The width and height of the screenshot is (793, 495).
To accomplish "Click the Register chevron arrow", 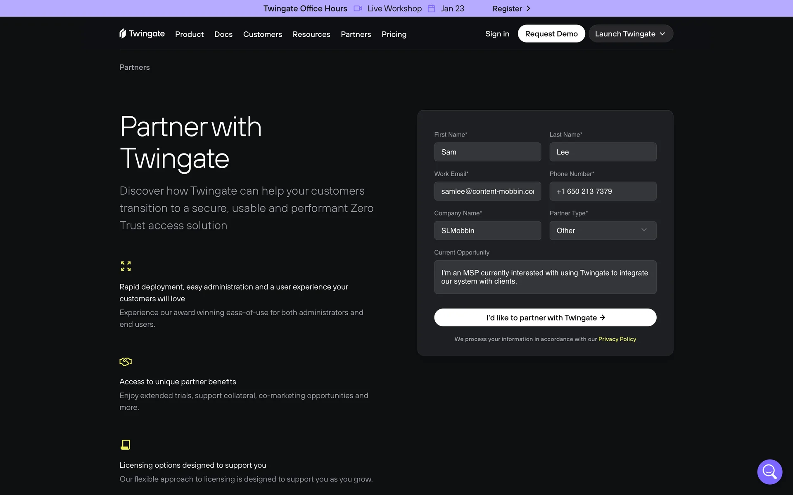I will (528, 8).
